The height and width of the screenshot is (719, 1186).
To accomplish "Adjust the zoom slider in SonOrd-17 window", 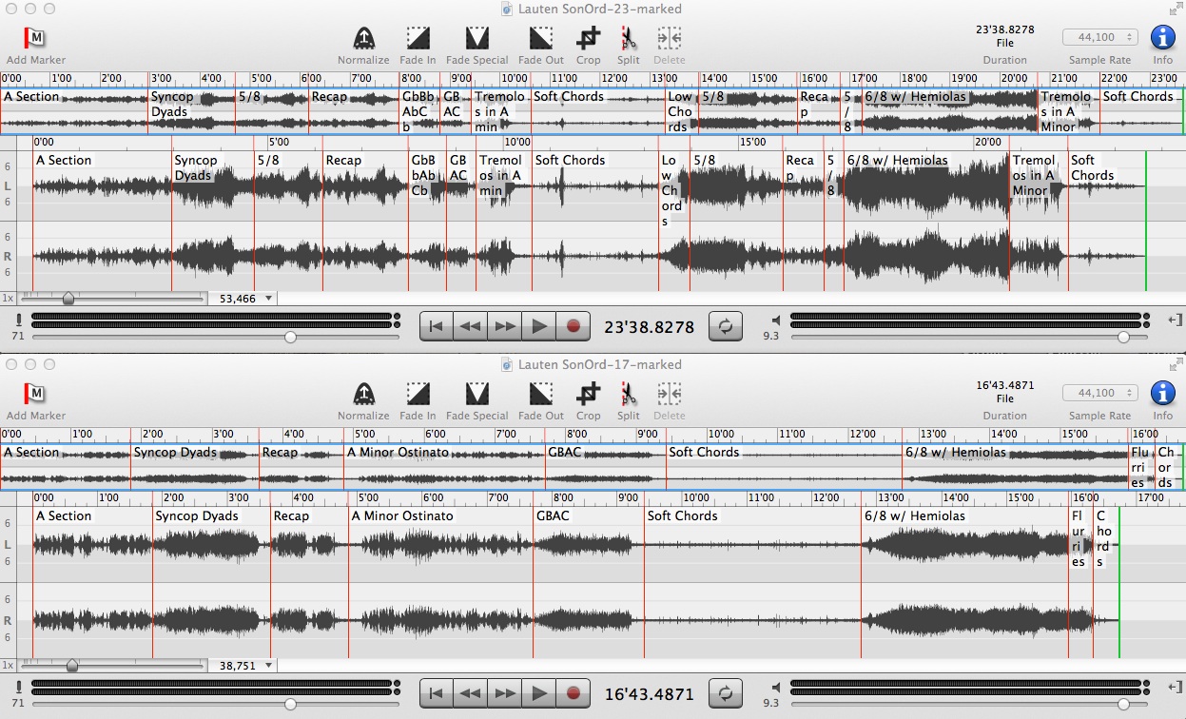I will 72,666.
